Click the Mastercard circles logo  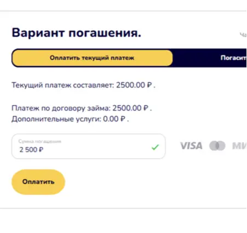(217, 146)
